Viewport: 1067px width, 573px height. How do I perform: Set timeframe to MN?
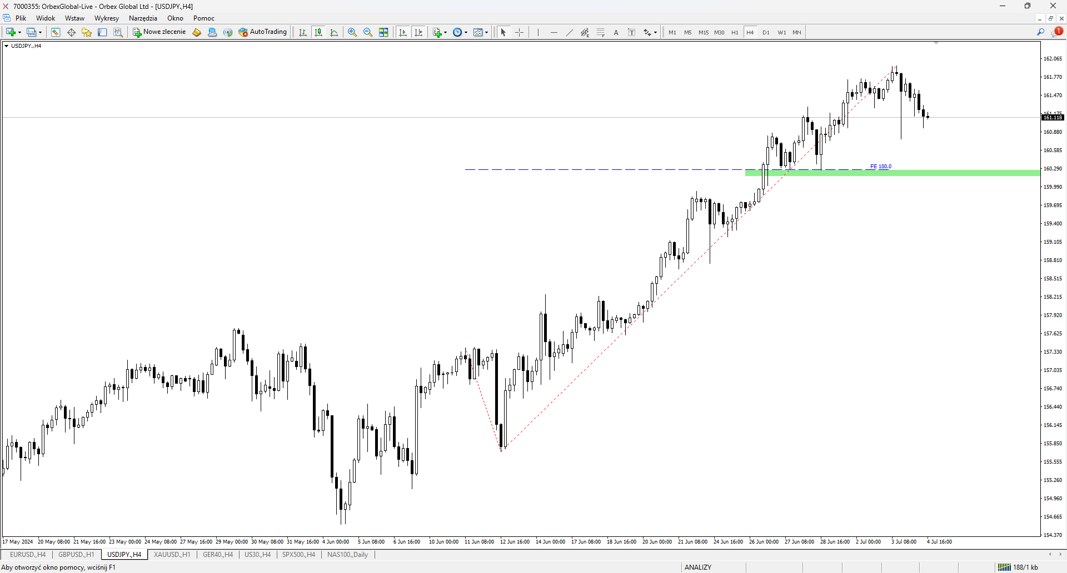(797, 32)
